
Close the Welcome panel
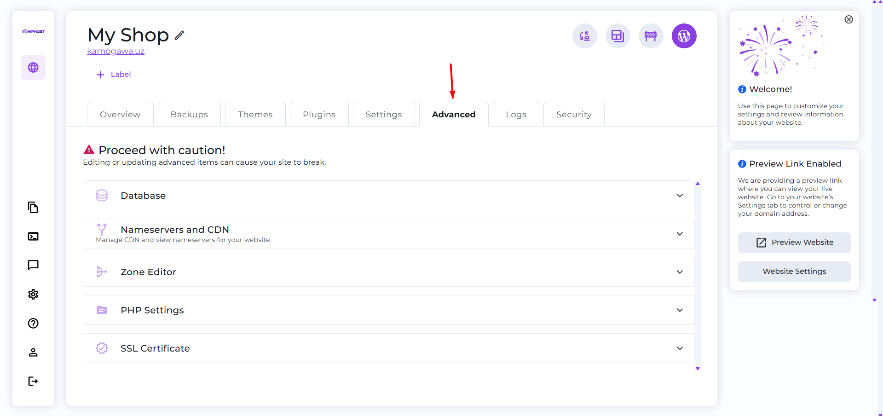click(849, 19)
